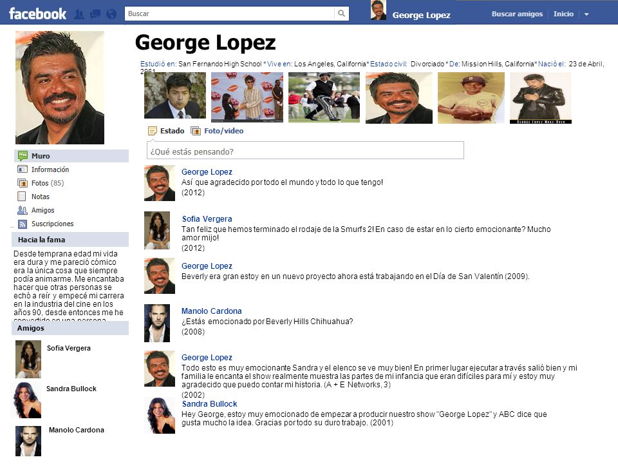Open Manolo Cardona in Amigos list
The image size is (618, 464).
[x=77, y=430]
